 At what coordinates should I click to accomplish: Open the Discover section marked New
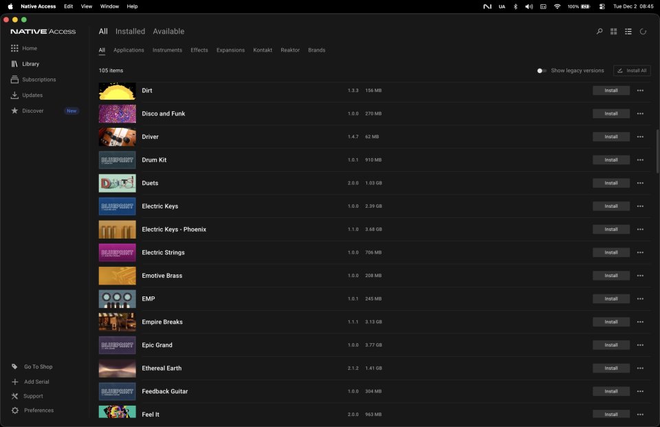pos(32,110)
